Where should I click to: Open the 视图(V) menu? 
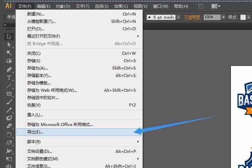tap(140, 6)
